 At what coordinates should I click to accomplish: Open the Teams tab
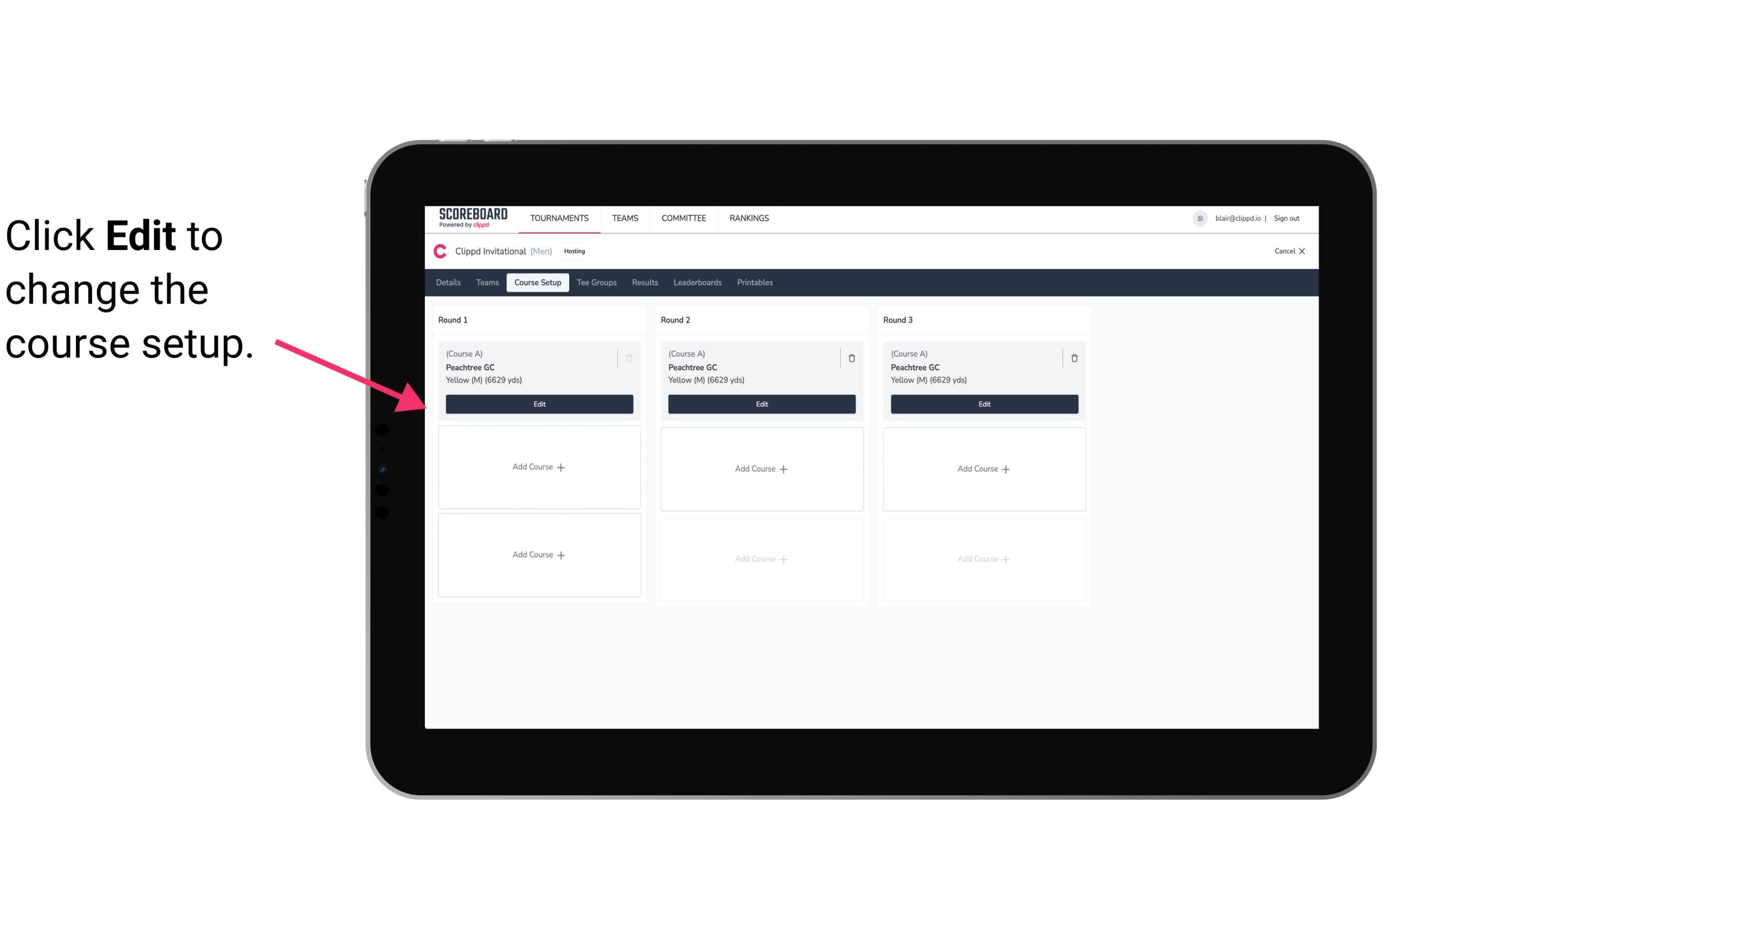click(485, 282)
